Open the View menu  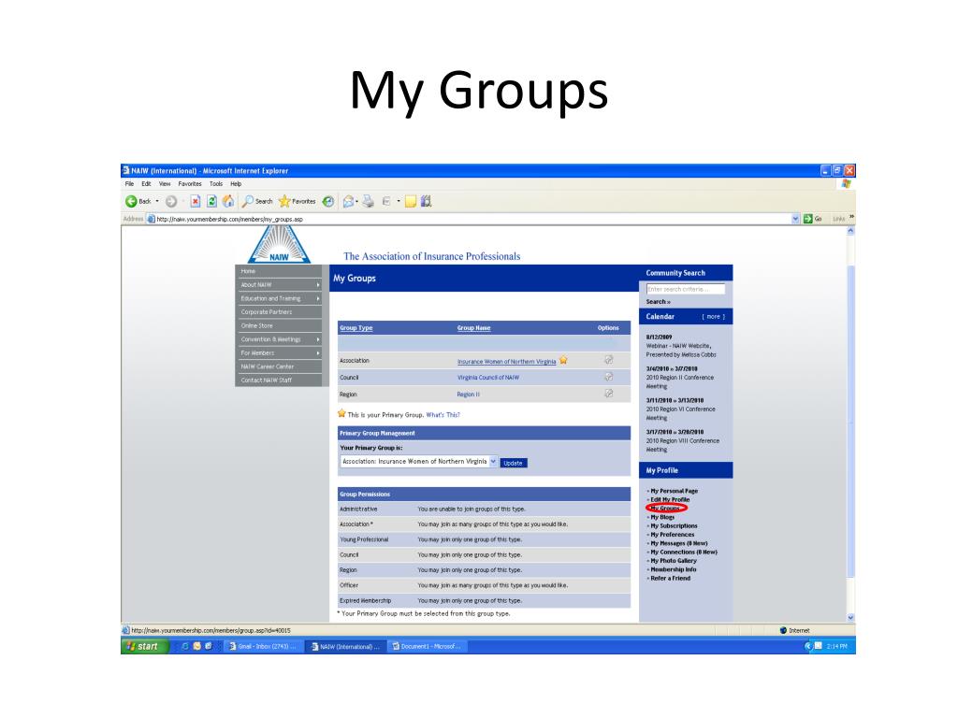pos(165,184)
